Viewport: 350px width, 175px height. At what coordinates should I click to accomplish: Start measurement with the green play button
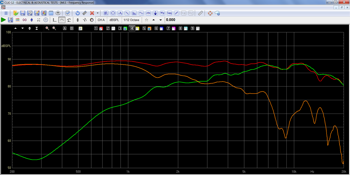pyautogui.click(x=3, y=20)
